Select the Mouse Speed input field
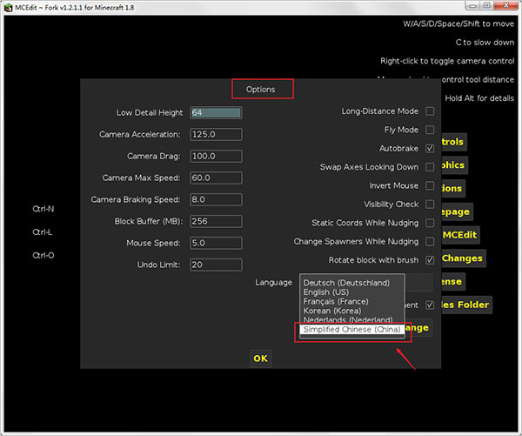522x436 pixels. (215, 243)
